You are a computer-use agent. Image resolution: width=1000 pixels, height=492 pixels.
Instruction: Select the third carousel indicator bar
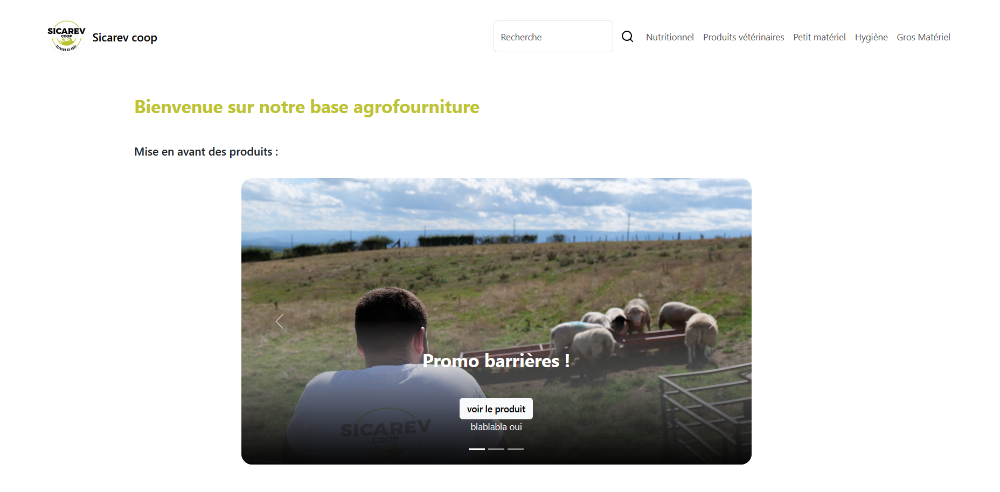(x=516, y=449)
